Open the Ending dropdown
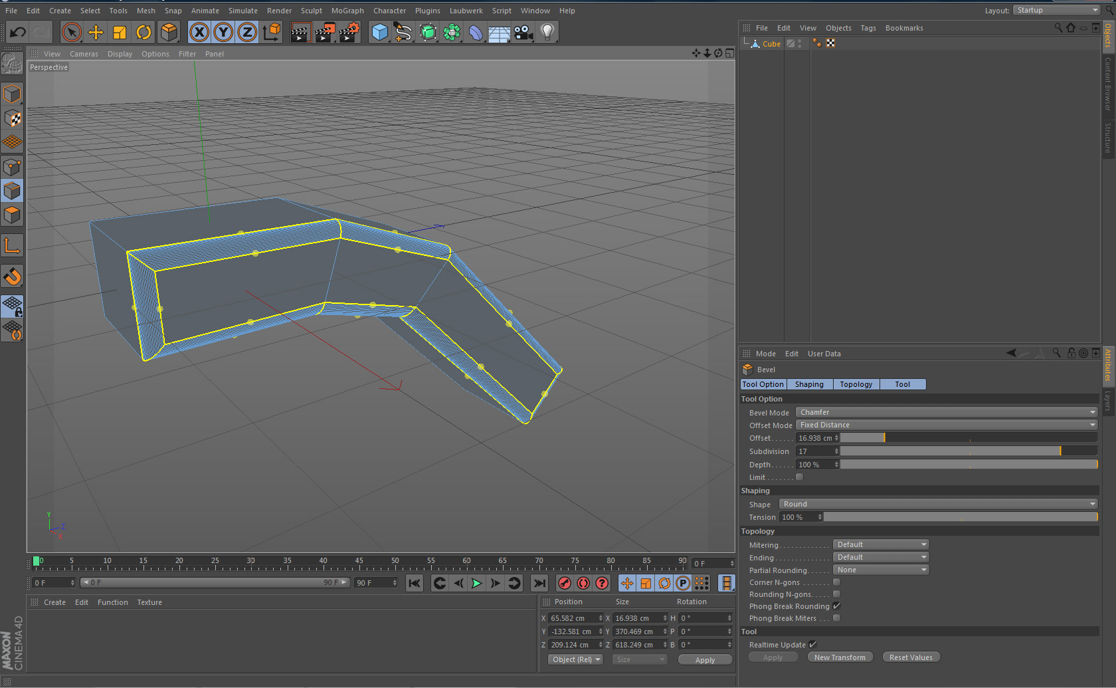This screenshot has width=1116, height=688. pyautogui.click(x=881, y=557)
